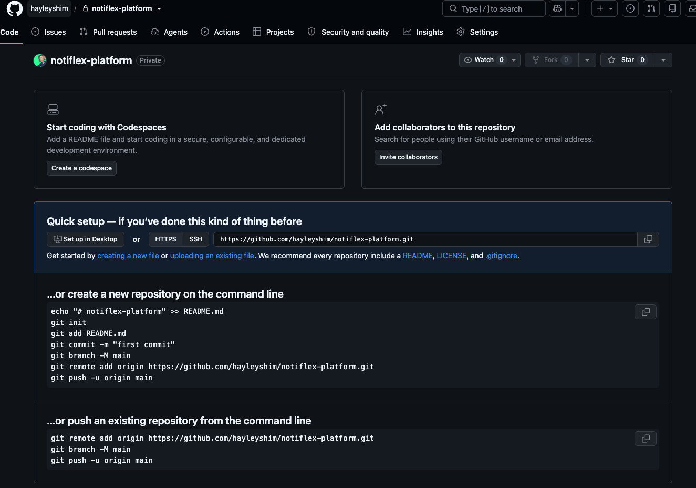Open the README link

[x=418, y=256]
